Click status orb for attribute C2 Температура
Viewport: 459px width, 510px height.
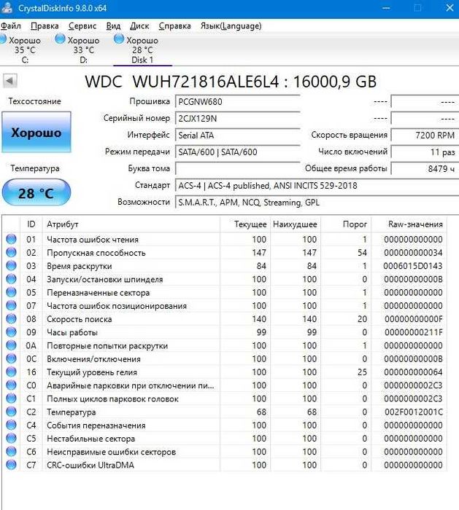pos(12,412)
